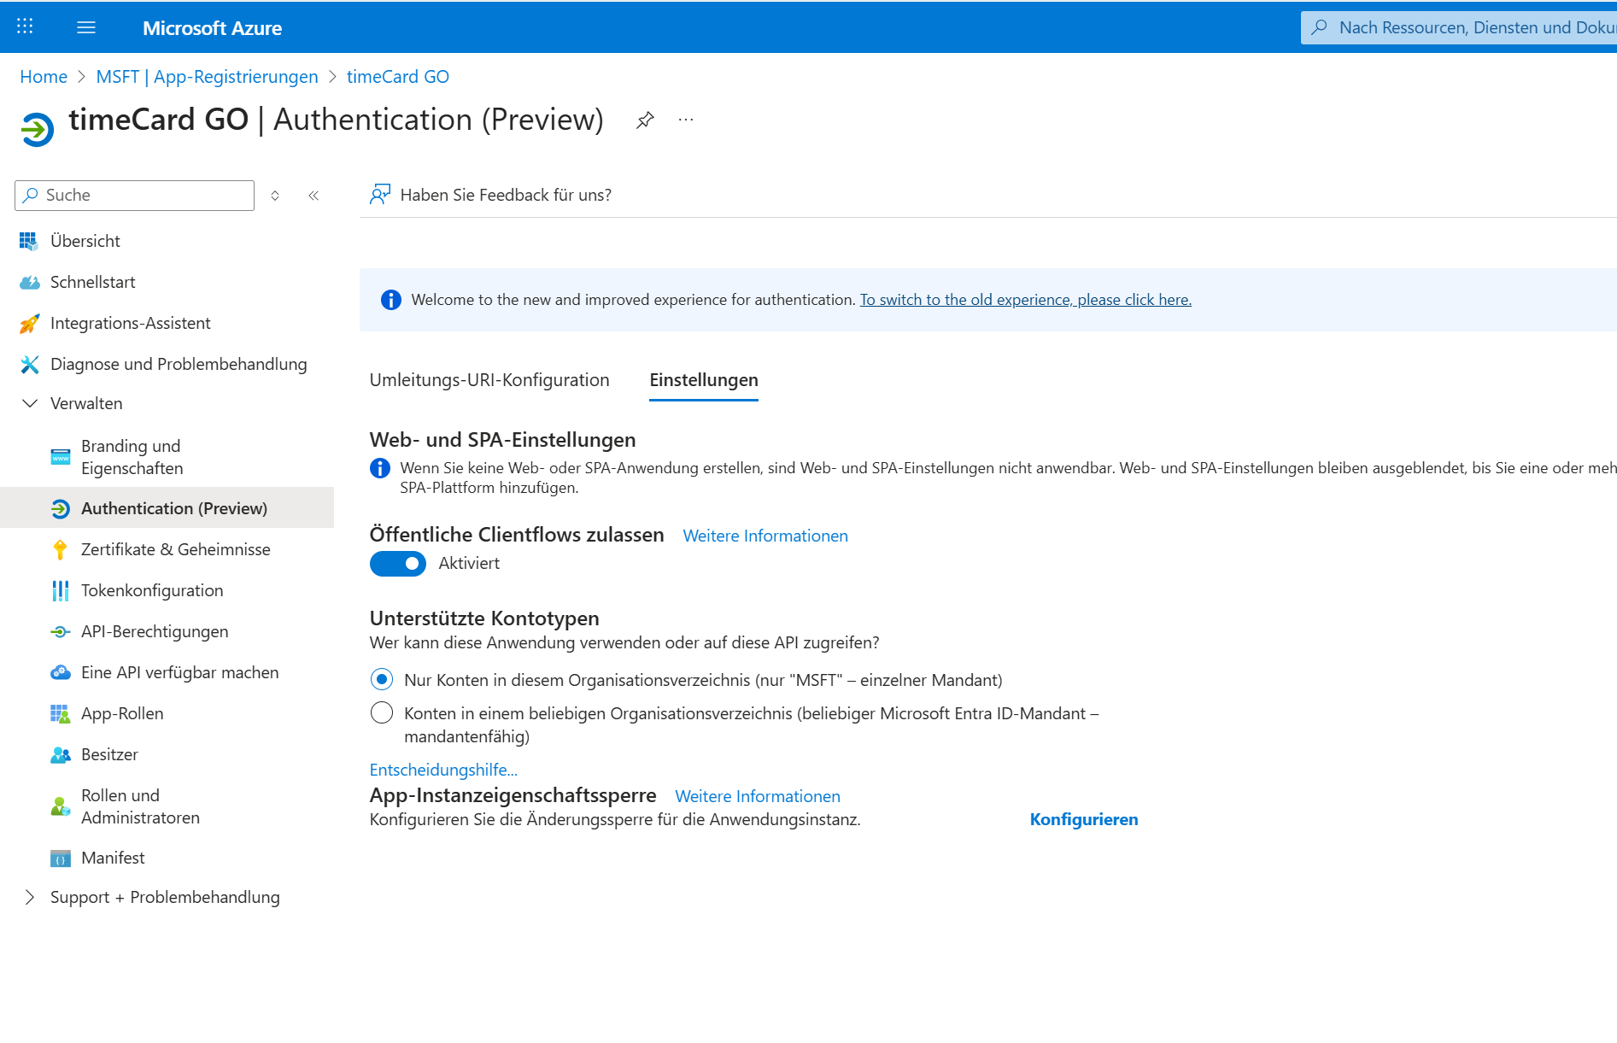Toggle off Öffentliche Clientflows zulassen switch
1617x1043 pixels.
[x=398, y=564]
